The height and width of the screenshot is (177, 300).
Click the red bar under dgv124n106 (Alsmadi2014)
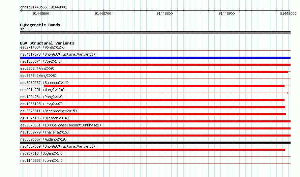click(155, 121)
